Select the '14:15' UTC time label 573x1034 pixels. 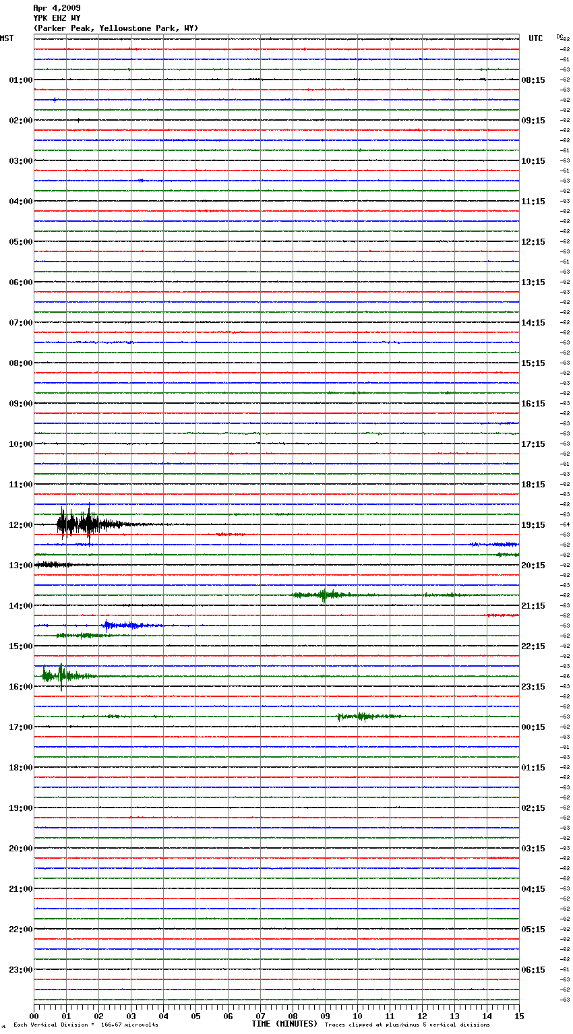point(533,323)
